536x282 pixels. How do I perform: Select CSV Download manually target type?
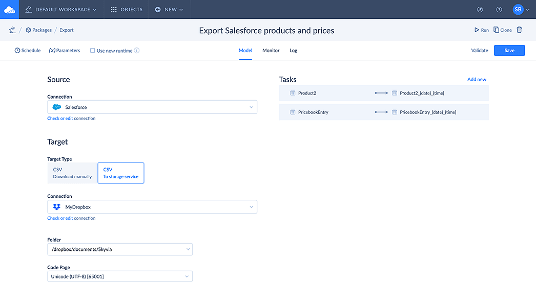tap(72, 173)
